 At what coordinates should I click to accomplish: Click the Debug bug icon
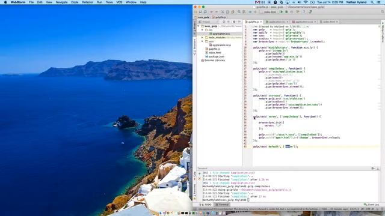coord(286,12)
